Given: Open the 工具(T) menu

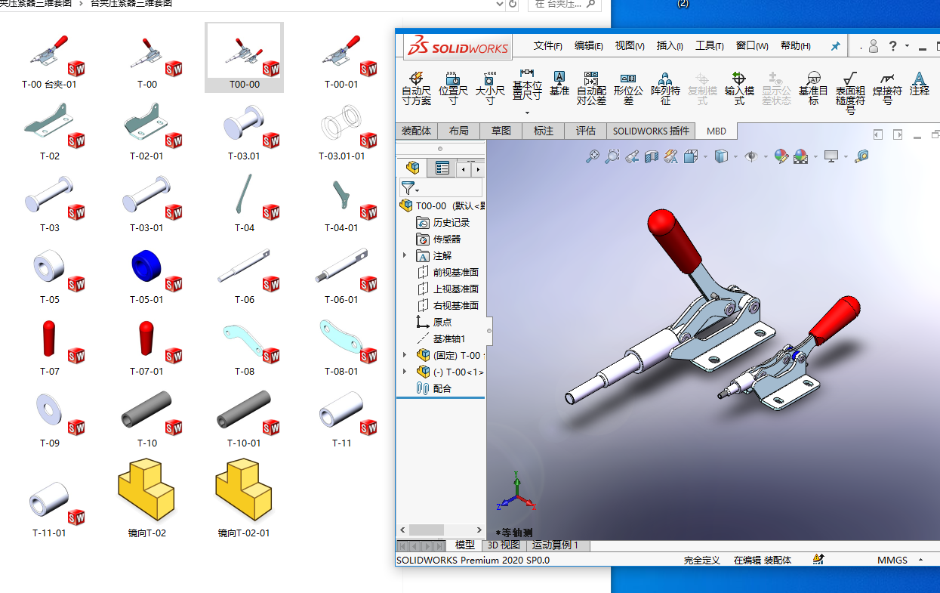Looking at the screenshot, I should (710, 45).
